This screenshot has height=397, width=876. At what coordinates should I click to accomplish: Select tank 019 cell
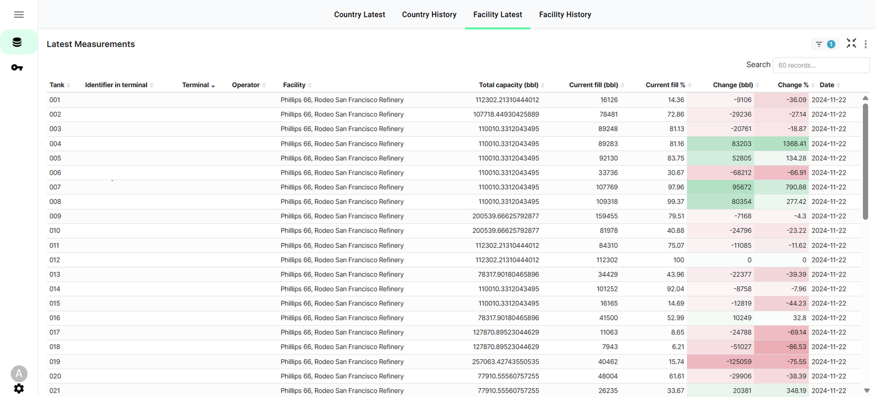(x=55, y=362)
